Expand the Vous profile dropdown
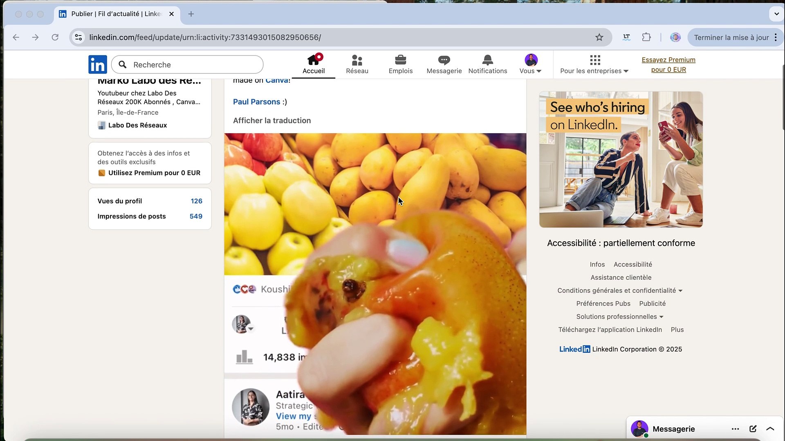Screen dimensions: 785x441 530,65
